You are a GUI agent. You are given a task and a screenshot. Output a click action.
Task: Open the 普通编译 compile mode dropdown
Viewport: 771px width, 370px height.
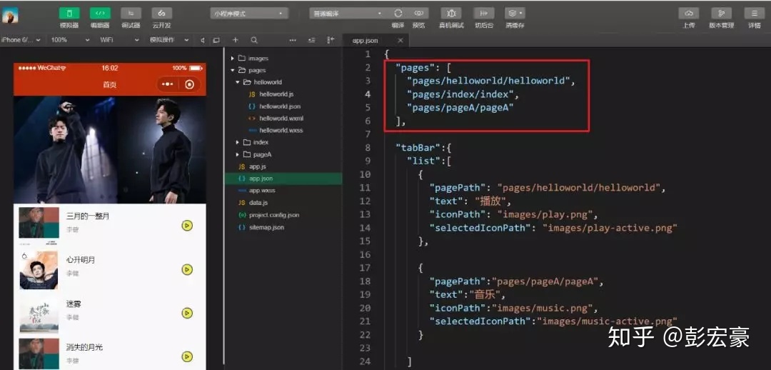coord(348,14)
